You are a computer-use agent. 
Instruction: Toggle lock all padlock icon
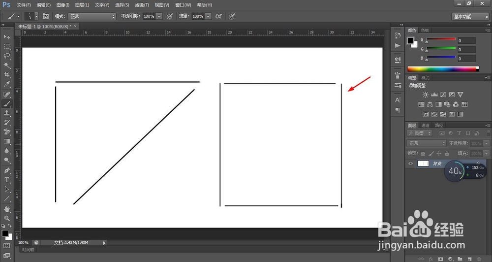[447, 153]
